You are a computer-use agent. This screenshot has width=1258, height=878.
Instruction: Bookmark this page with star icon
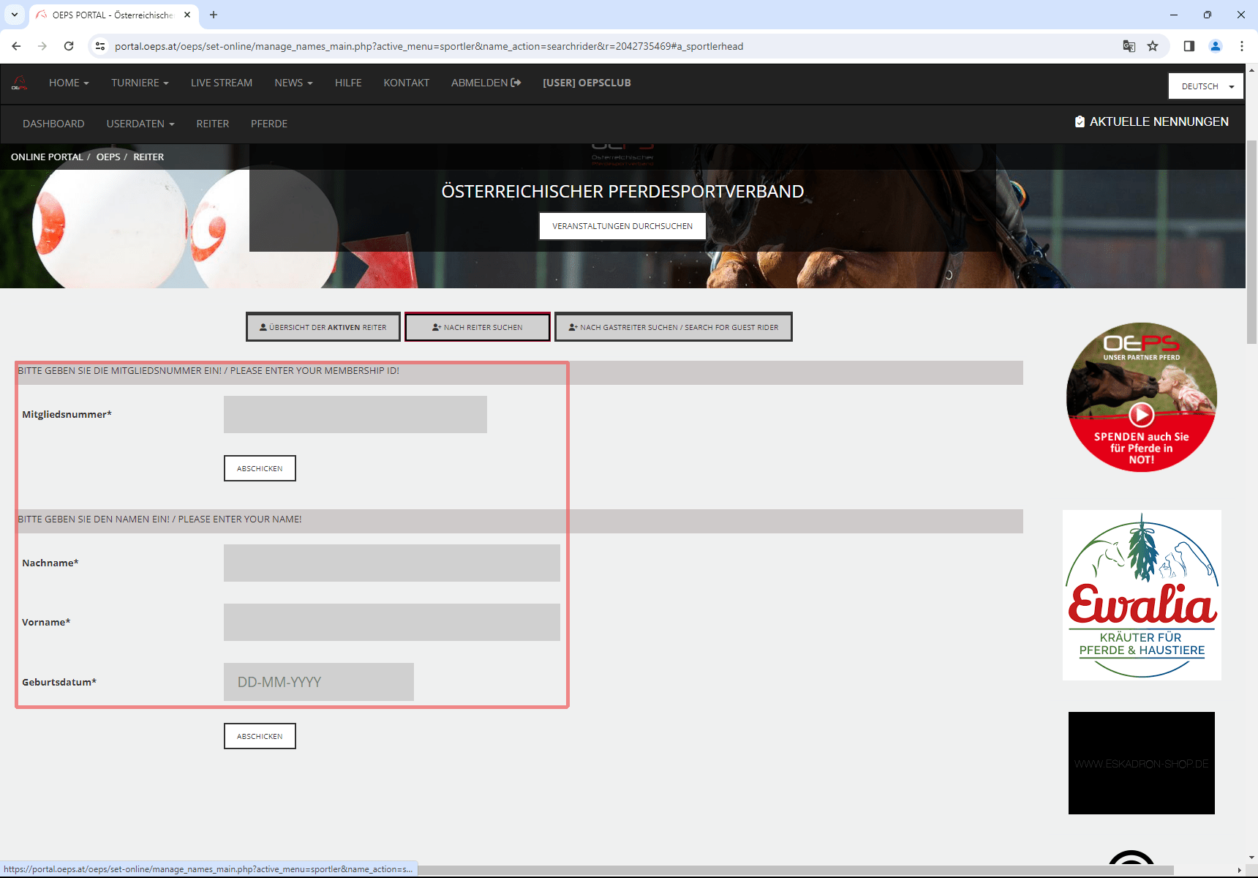[1153, 46]
